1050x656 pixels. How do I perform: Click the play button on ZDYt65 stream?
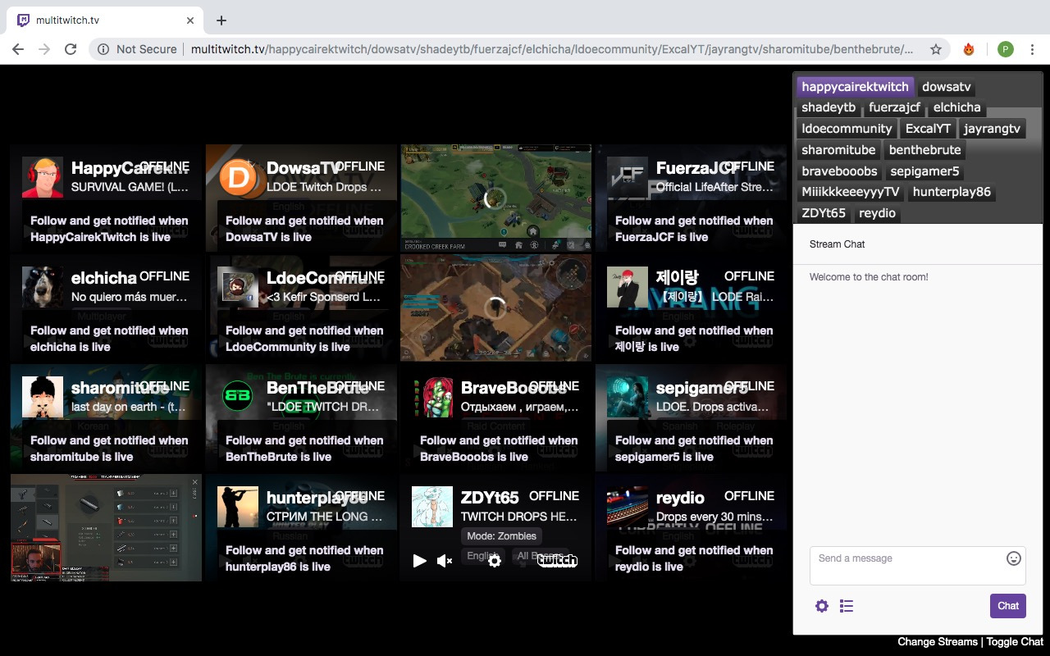[419, 561]
